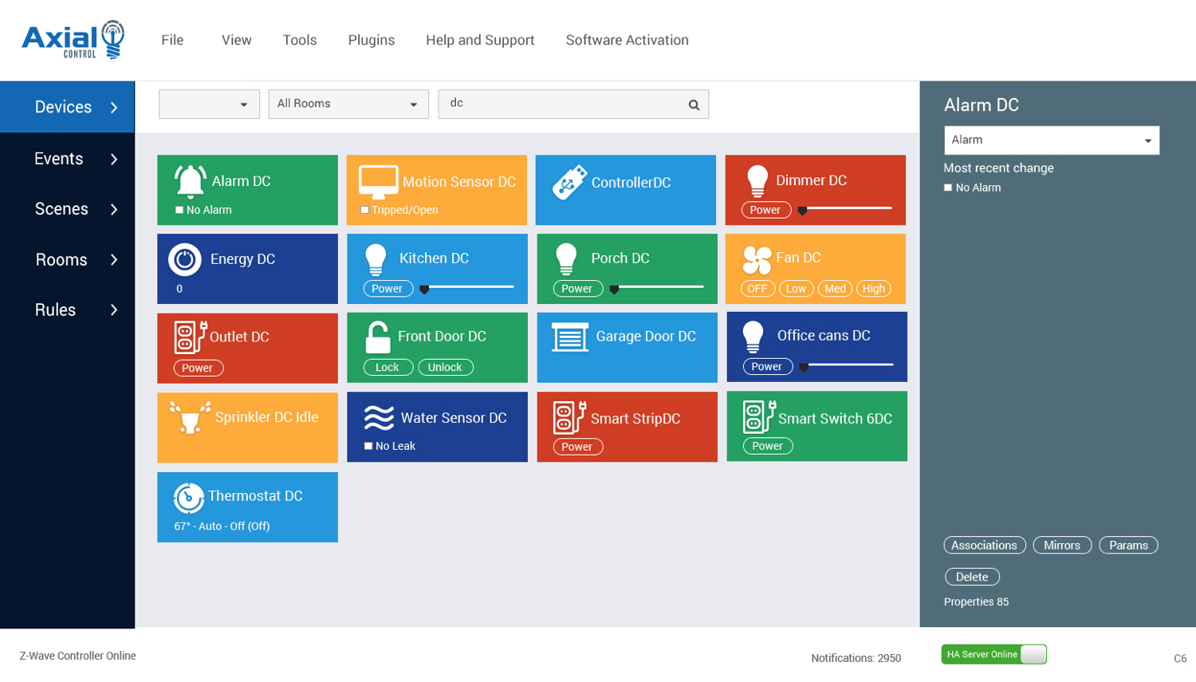
Task: Click the Associations button
Action: click(x=984, y=546)
